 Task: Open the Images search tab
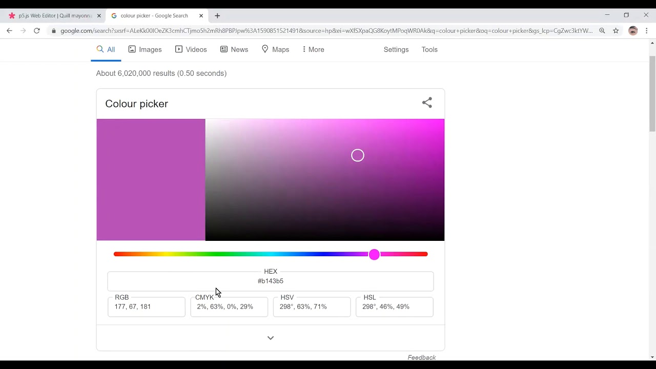145,50
